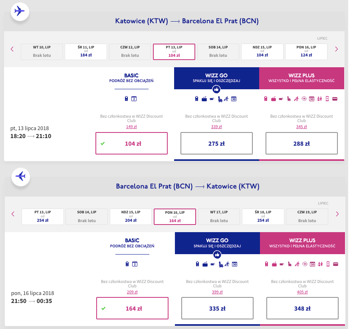This screenshot has width=349, height=329.
Task: Click the pink seat icon under outbound WIZZ PLUS
Action: coord(289,99)
